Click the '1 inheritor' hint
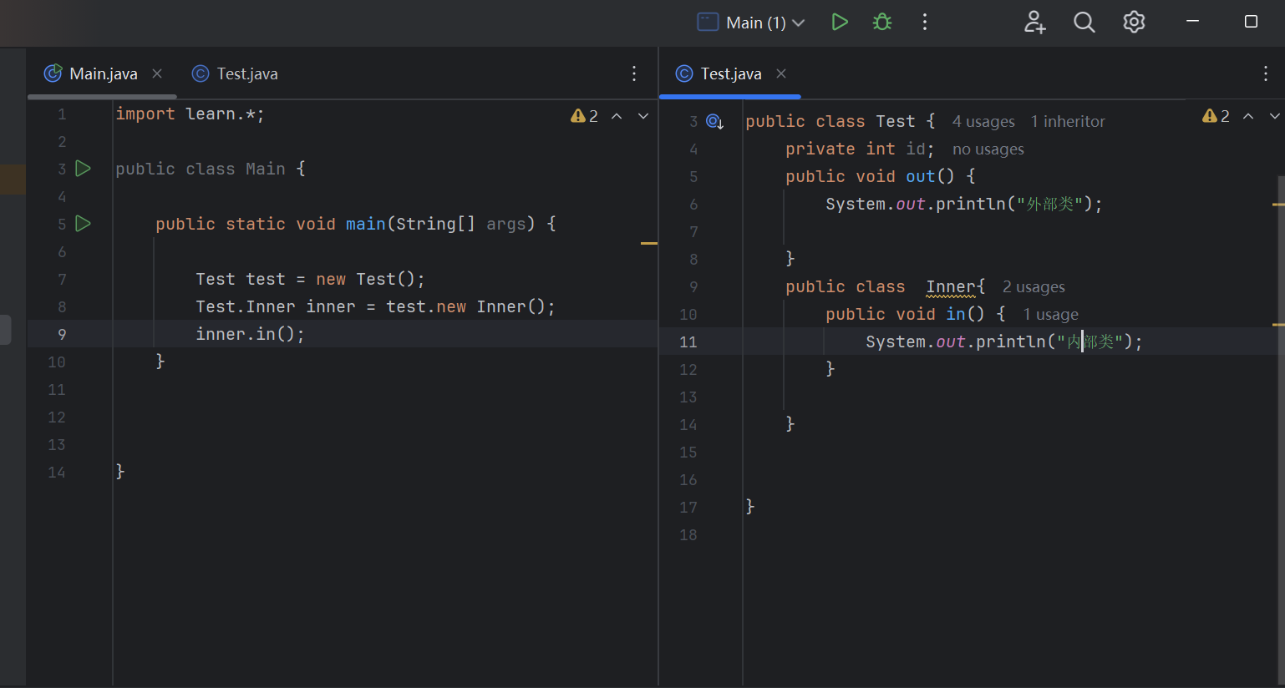1285x688 pixels. point(1068,122)
